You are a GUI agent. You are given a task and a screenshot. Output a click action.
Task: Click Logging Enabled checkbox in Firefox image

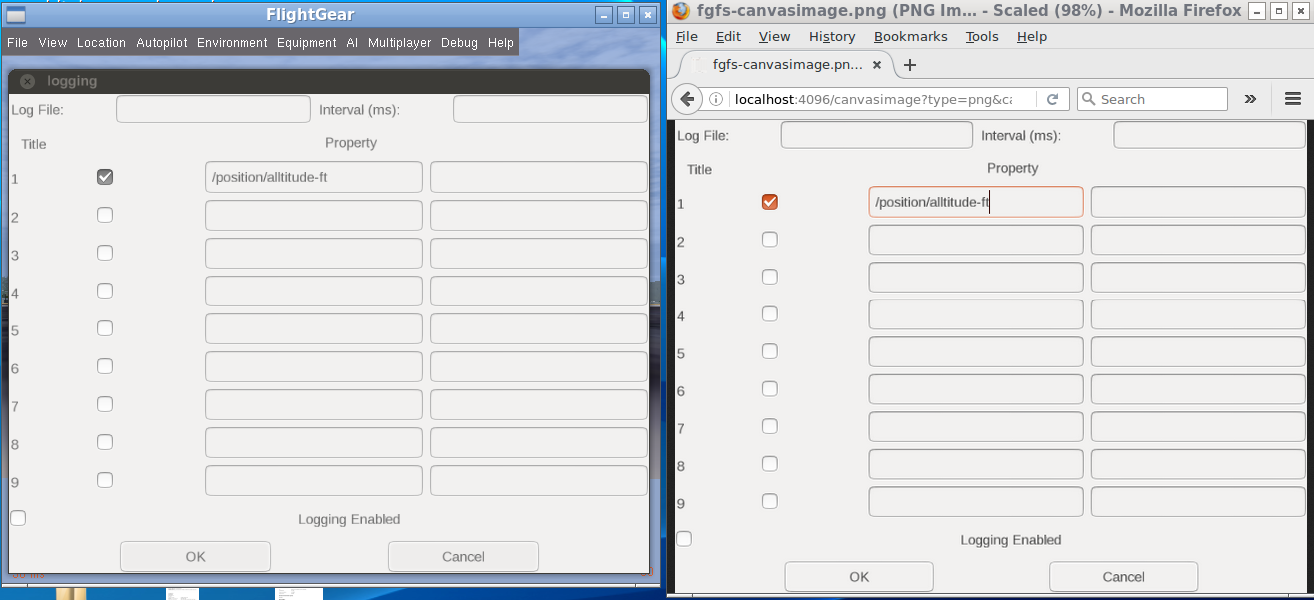(684, 539)
